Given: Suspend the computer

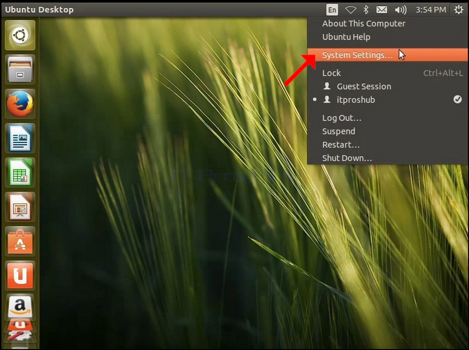Looking at the screenshot, I should point(388,132).
